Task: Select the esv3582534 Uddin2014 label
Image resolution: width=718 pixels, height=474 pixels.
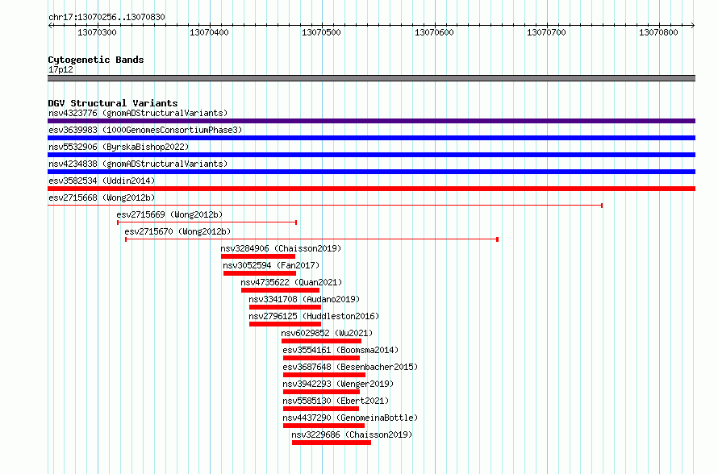Action: tap(102, 181)
